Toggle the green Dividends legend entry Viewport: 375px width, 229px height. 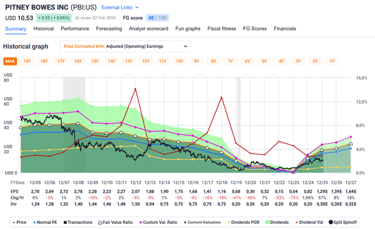tap(277, 223)
